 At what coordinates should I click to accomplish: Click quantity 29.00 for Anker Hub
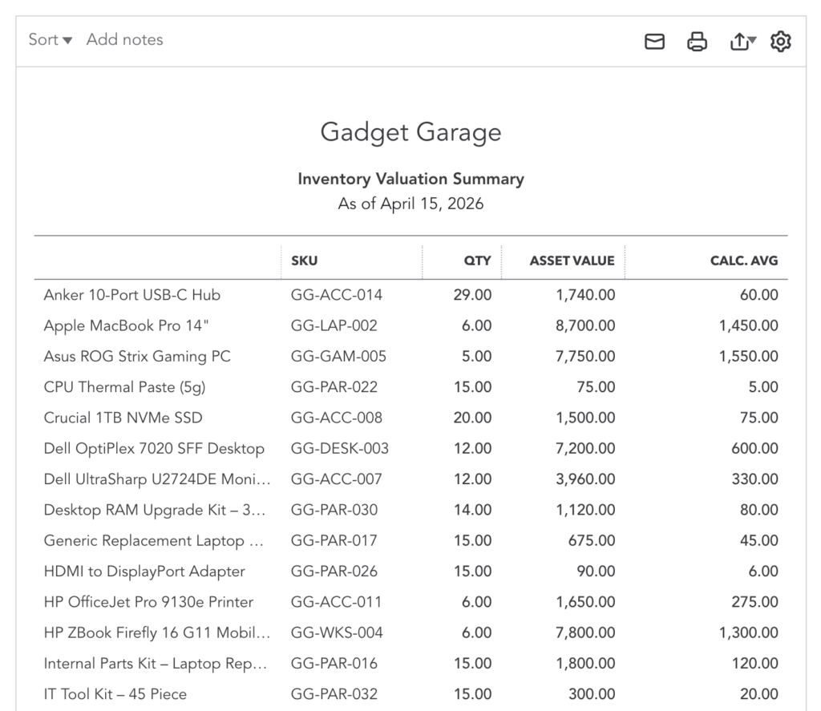(x=473, y=295)
